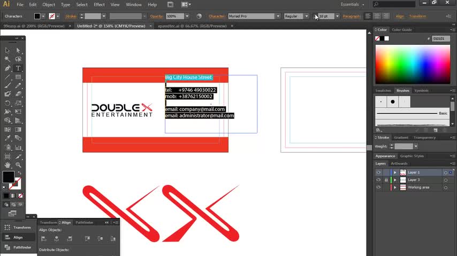Expand the Working area layer triangle
Screen dimensions: 457x256
(x=395, y=188)
